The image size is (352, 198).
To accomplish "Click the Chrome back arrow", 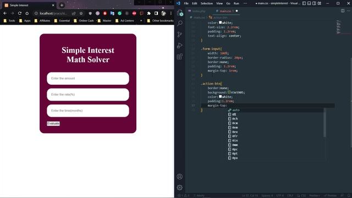I will tap(5, 13).
